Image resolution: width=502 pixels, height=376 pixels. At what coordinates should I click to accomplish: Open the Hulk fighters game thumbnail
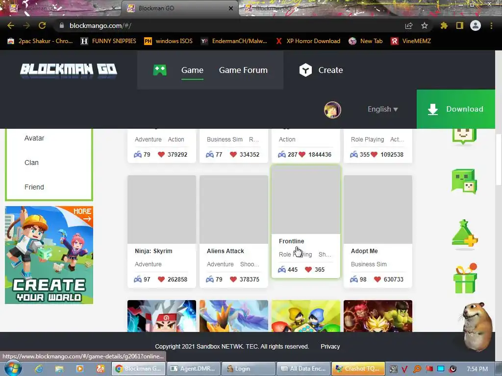pyautogui.click(x=378, y=316)
